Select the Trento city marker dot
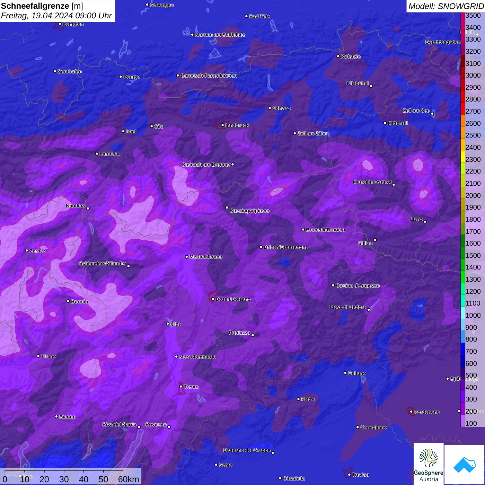 click(x=181, y=387)
